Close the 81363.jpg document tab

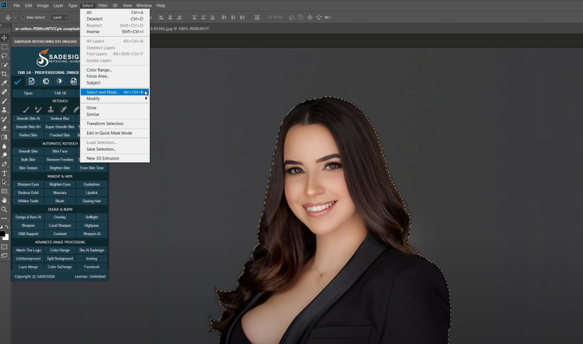pos(208,28)
